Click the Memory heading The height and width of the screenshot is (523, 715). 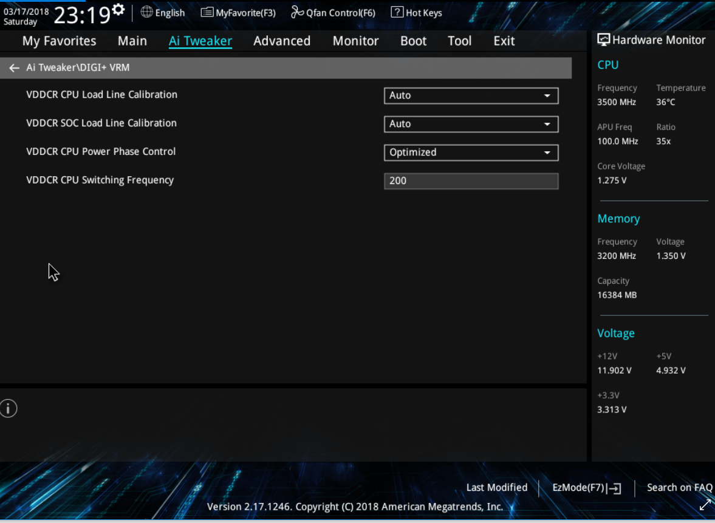618,219
